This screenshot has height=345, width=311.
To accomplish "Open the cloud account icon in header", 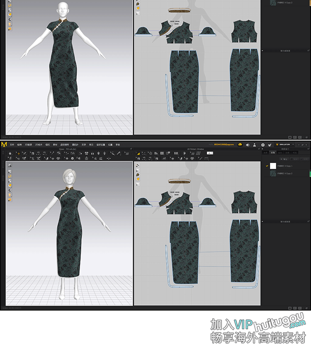I will [x=240, y=144].
